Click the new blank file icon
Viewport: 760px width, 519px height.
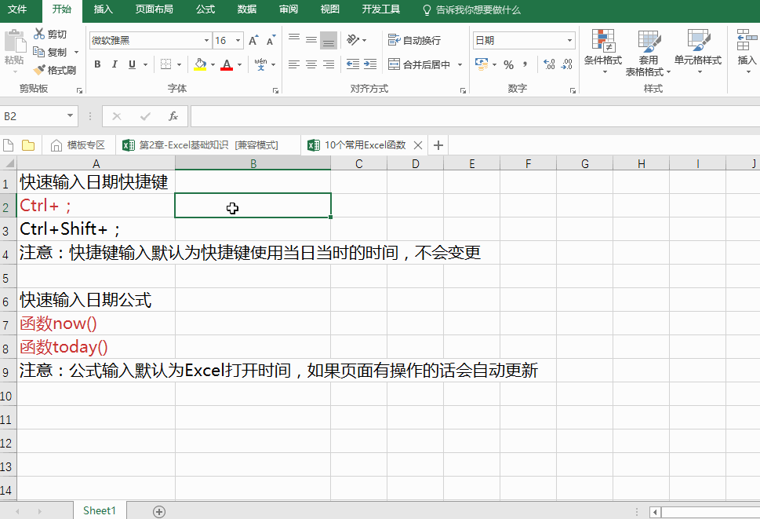point(9,145)
